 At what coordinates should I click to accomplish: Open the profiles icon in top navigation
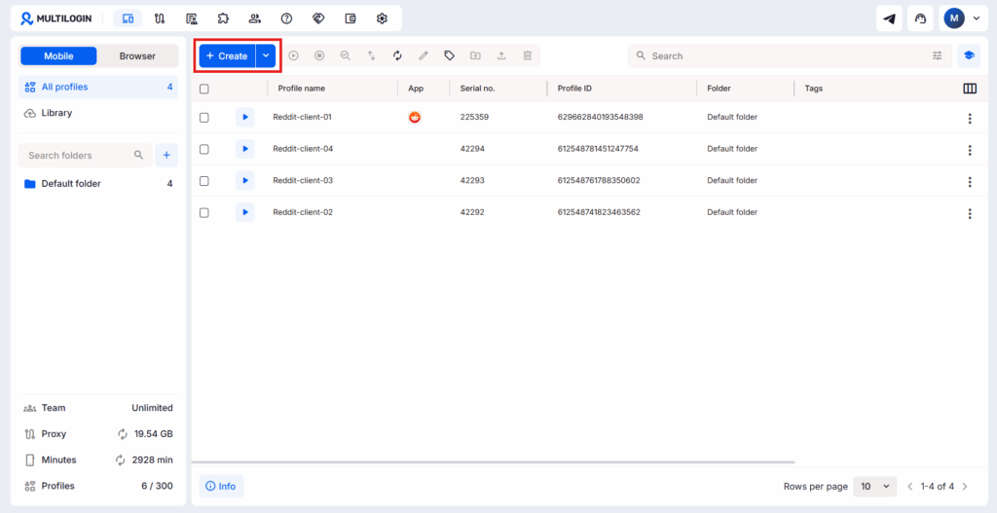coord(128,18)
